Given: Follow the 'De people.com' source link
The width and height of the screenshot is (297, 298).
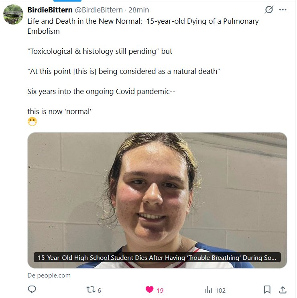Looking at the screenshot, I should 49,275.
